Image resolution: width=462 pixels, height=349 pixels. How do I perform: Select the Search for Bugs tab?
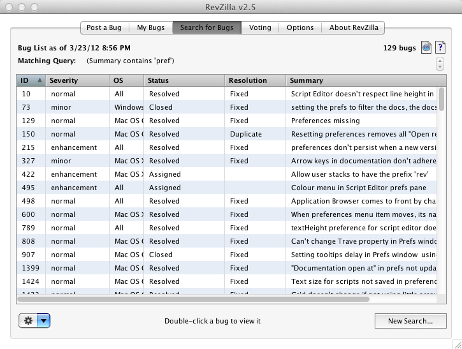[x=207, y=27]
